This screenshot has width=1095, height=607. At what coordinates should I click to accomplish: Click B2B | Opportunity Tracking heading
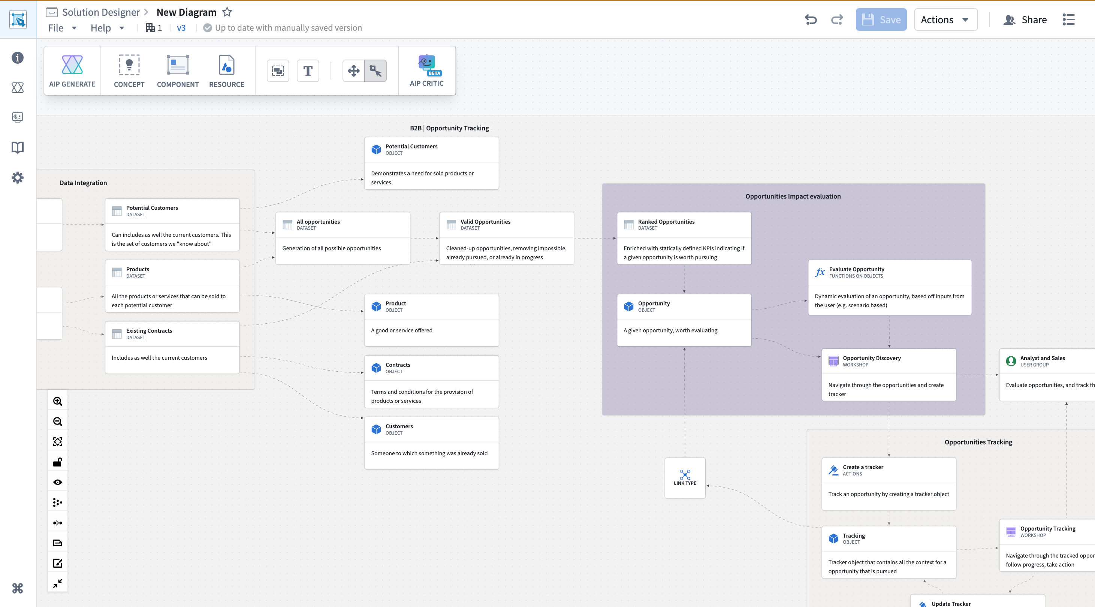449,128
